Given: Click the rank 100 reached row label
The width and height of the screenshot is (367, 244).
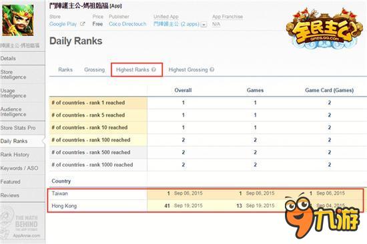Looking at the screenshot, I should coord(91,140).
